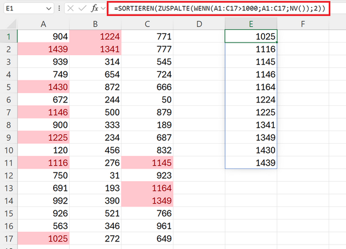346x249 pixels.
Task: Select column F header
Action: pos(303,24)
